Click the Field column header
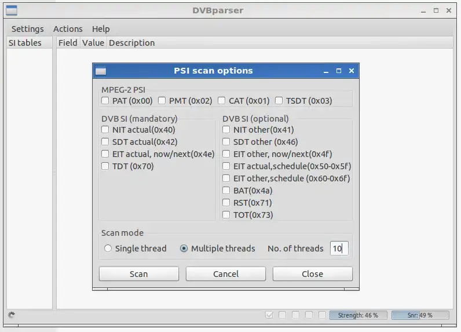The image size is (461, 332). pyautogui.click(x=68, y=43)
